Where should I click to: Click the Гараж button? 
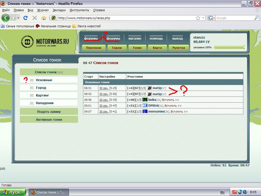pyautogui.click(x=117, y=48)
